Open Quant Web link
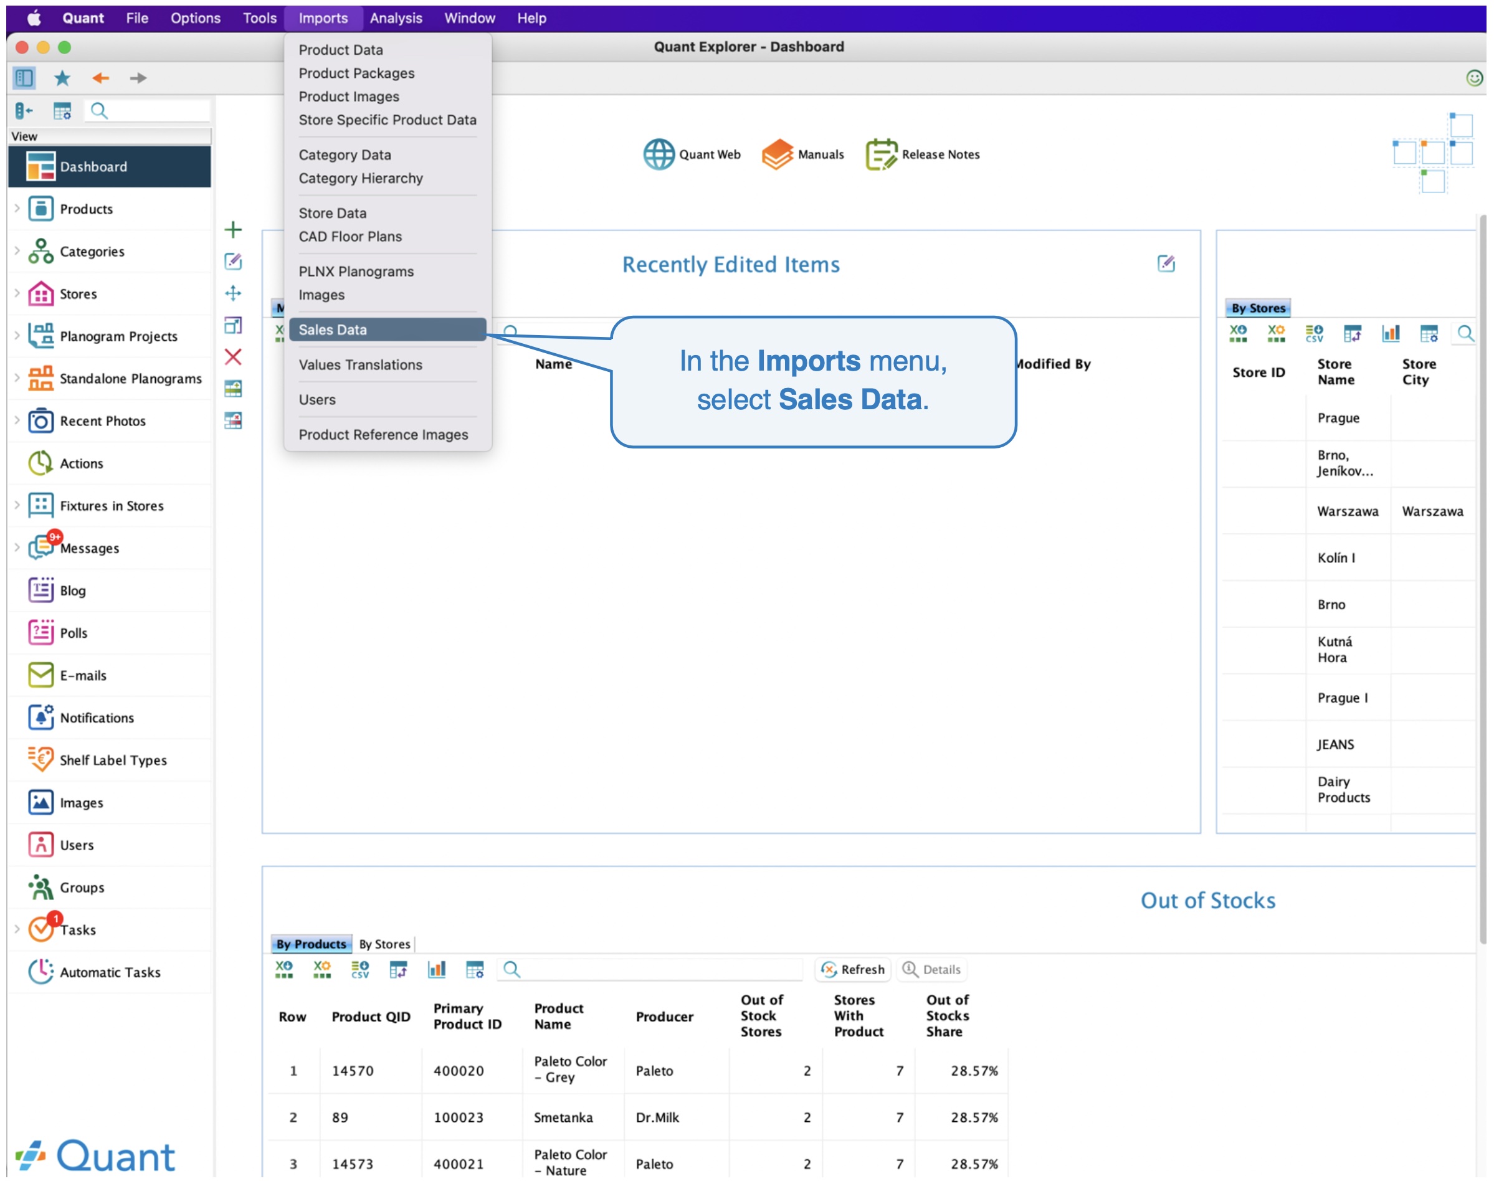This screenshot has width=1494, height=1181. (692, 154)
